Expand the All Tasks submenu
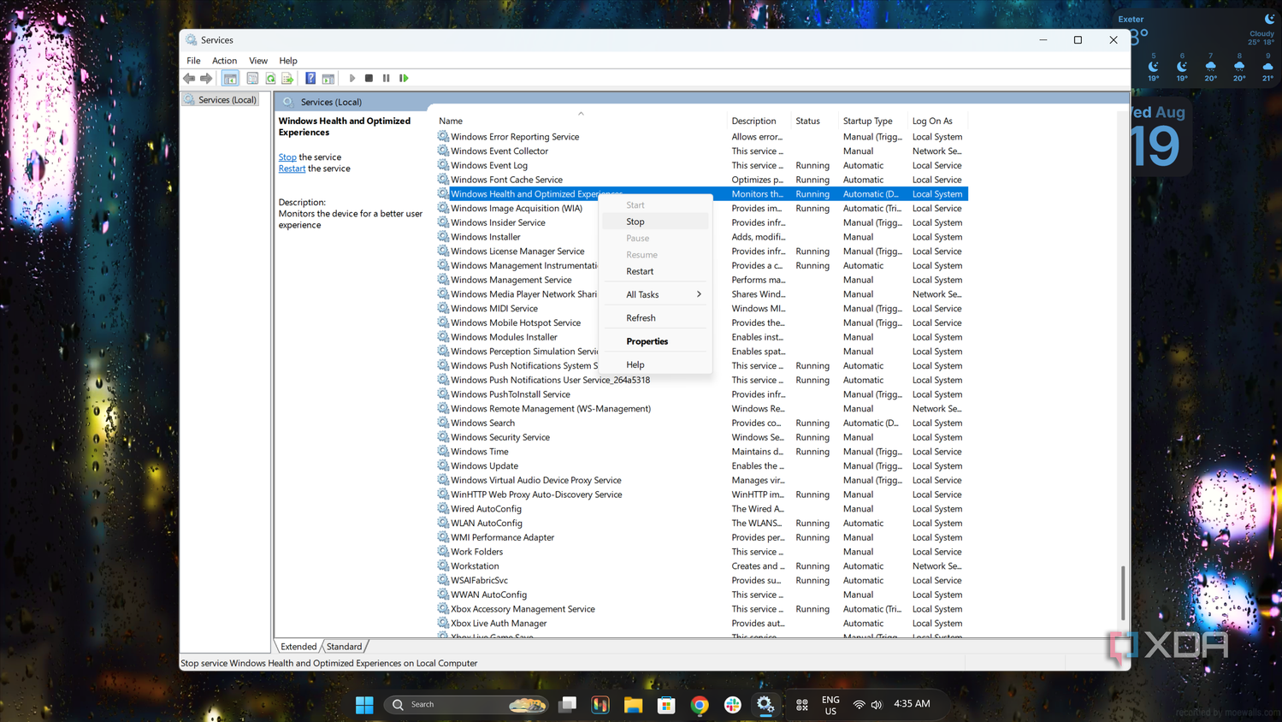The image size is (1282, 722). point(656,294)
